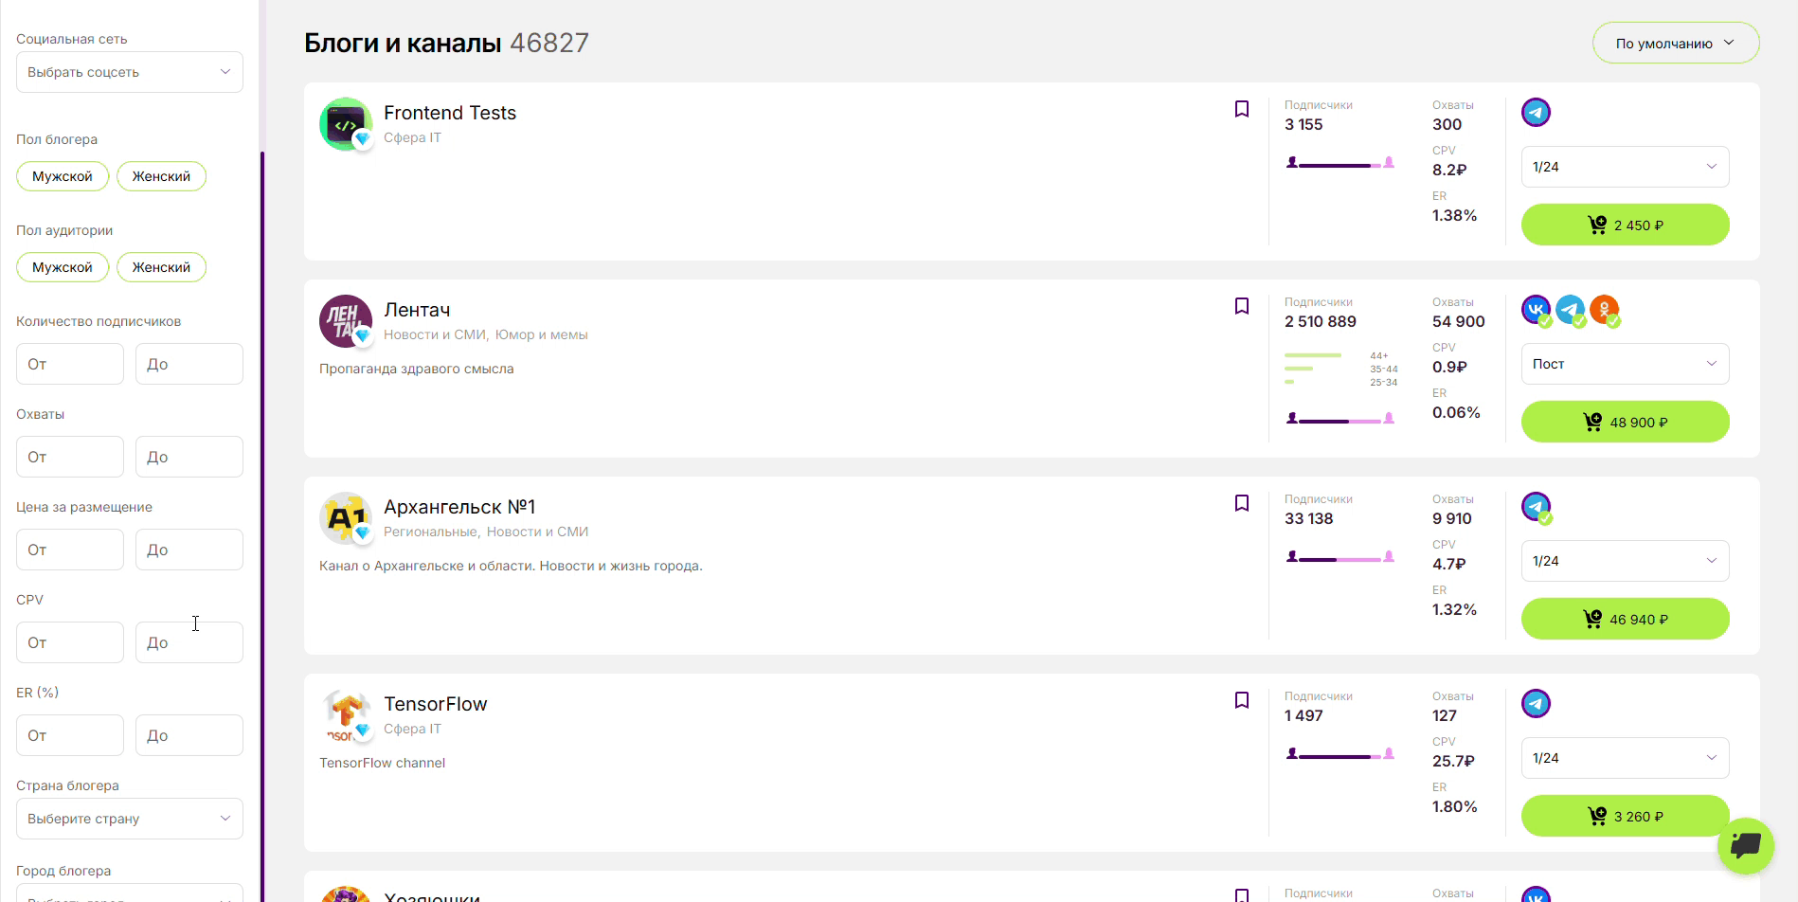Expand the По умолчанию sorting dropdown
The image size is (1798, 902).
tap(1675, 43)
